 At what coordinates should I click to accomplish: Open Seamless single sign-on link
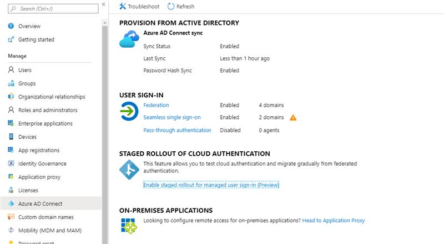171,118
